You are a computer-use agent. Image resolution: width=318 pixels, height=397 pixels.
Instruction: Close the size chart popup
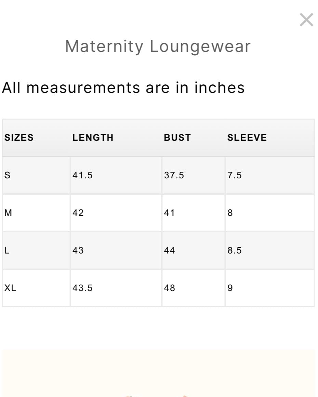pyautogui.click(x=306, y=20)
